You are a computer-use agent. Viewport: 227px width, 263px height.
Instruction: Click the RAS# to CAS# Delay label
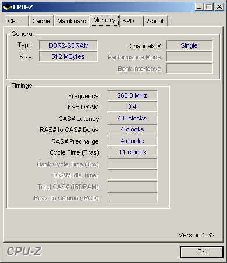tap(69, 130)
